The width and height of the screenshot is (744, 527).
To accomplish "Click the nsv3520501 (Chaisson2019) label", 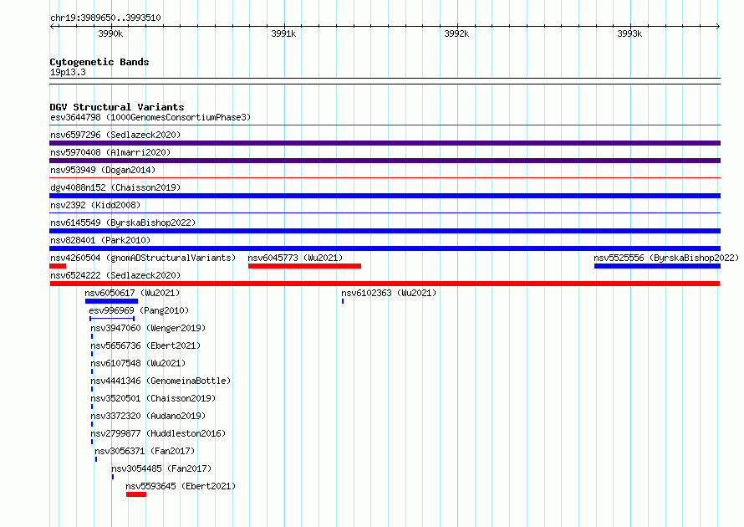I will pyautogui.click(x=153, y=398).
